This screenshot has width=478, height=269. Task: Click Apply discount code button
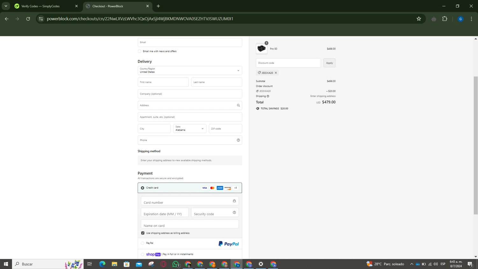tap(329, 63)
